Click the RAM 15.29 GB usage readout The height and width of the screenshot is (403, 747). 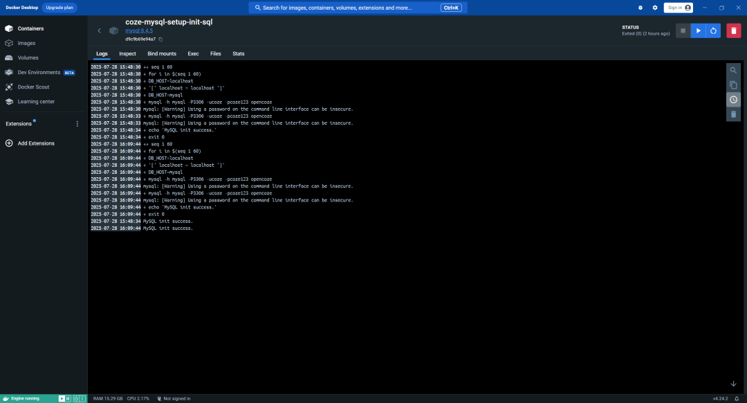click(108, 399)
